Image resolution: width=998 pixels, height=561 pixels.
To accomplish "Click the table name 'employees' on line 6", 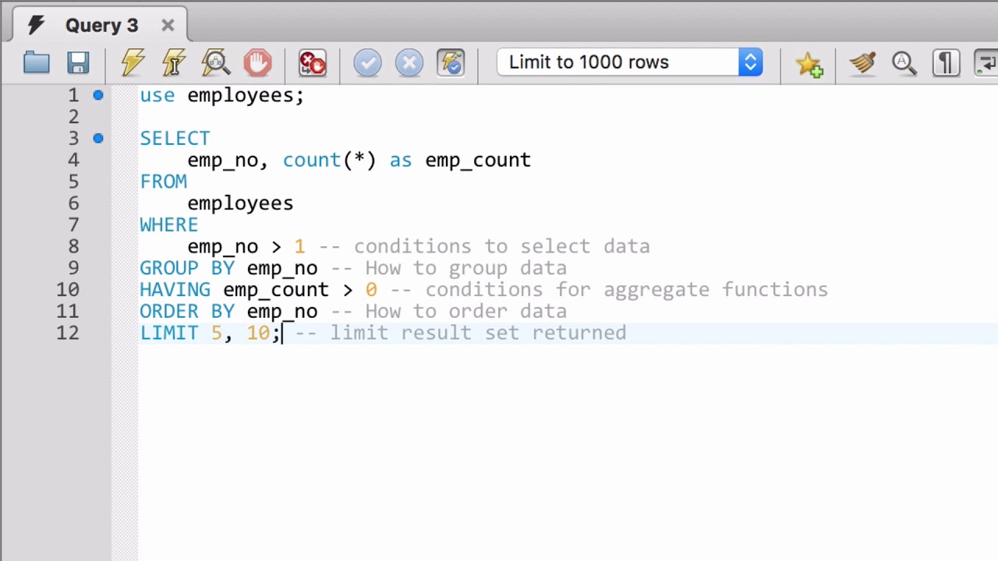I will pyautogui.click(x=240, y=203).
